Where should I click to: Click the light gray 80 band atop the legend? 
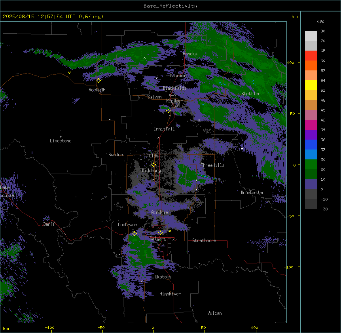tap(311, 36)
